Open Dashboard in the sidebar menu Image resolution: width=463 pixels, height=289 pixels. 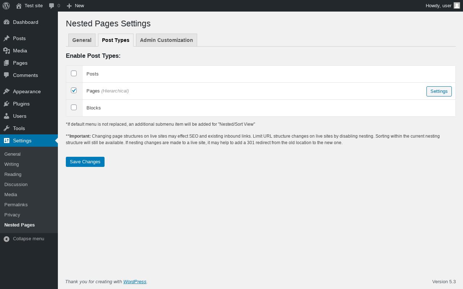(26, 22)
